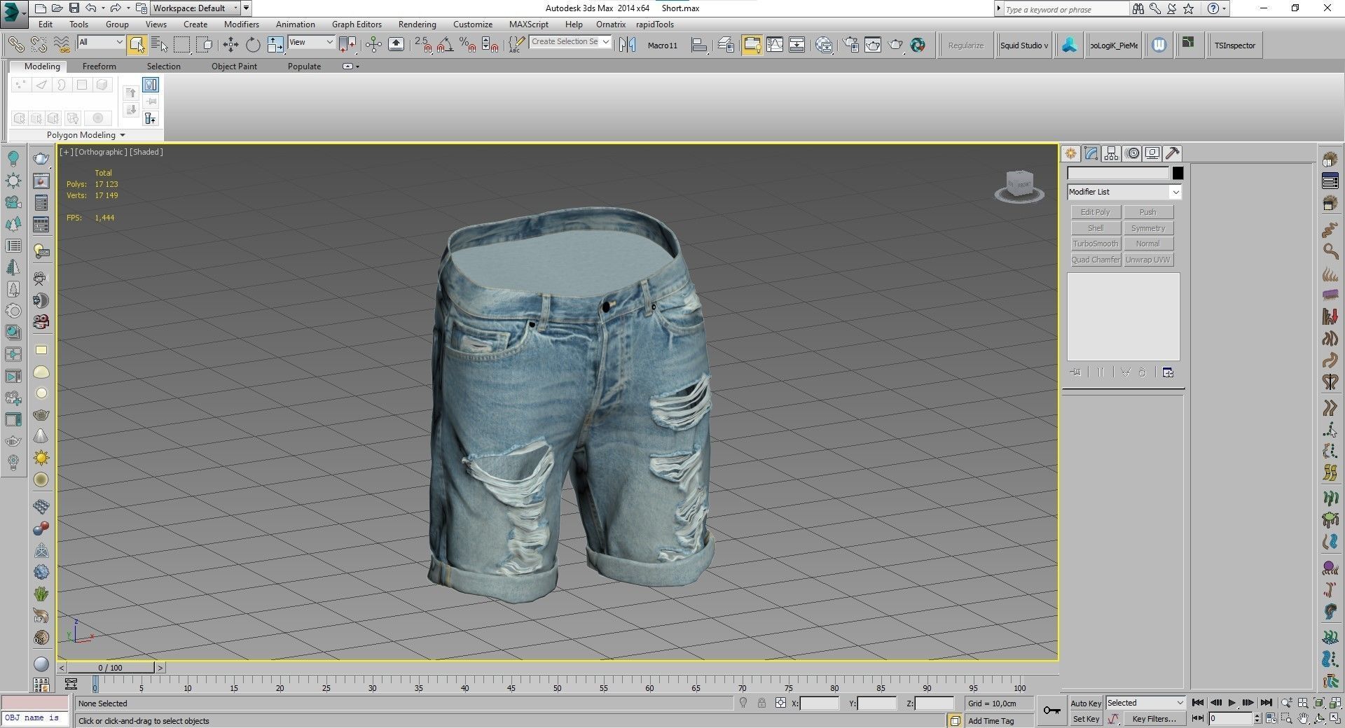
Task: Open the Workspace: Default dropdown
Action: [x=195, y=8]
